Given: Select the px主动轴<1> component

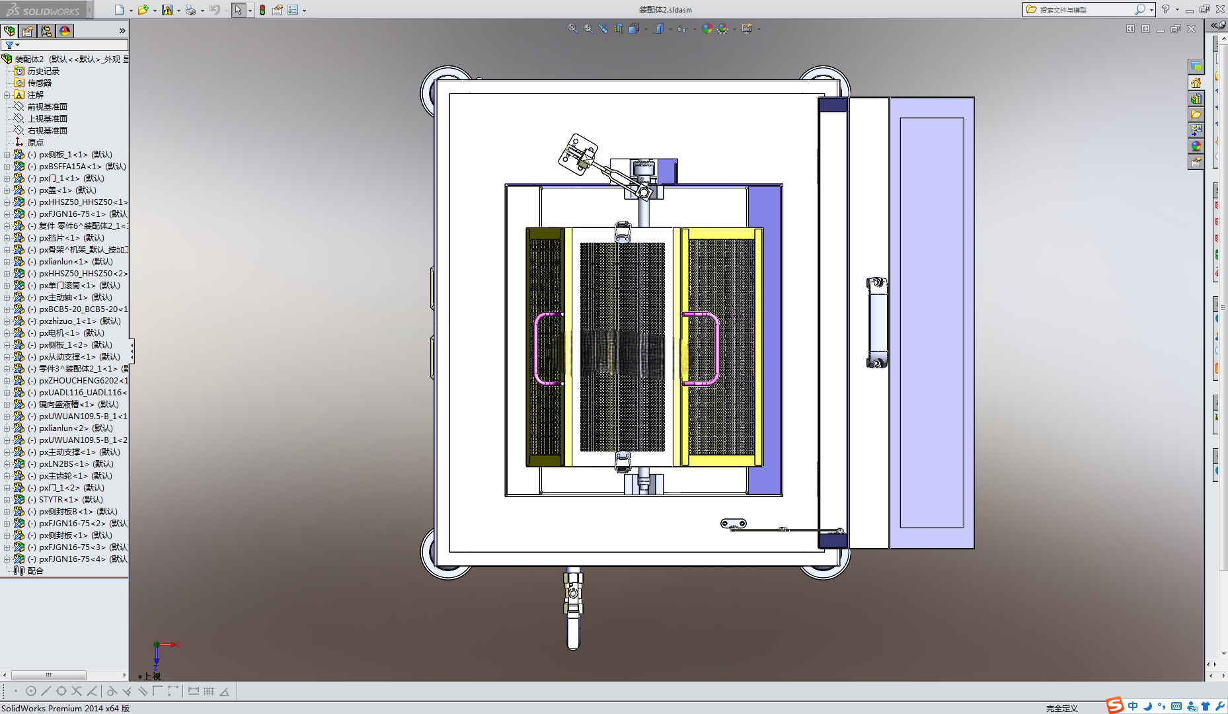Looking at the screenshot, I should (75, 297).
